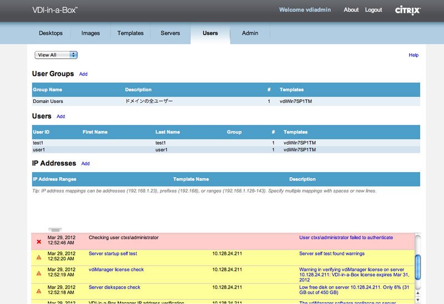Click the Users tab
This screenshot has width=444, height=304.
click(x=210, y=33)
